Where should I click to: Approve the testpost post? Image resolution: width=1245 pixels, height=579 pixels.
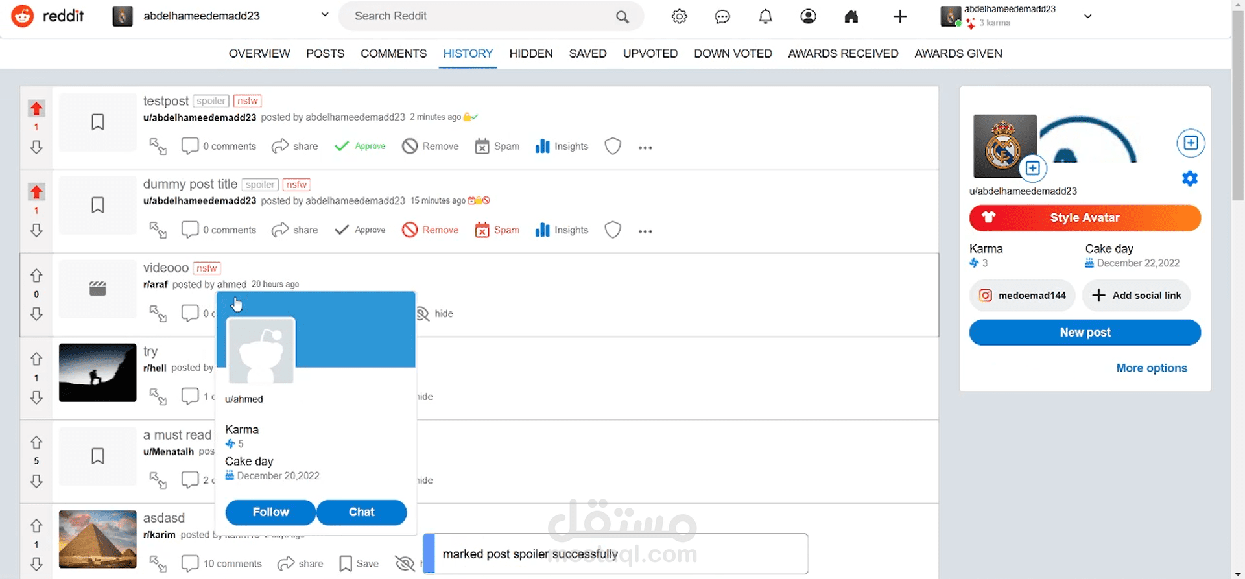(x=360, y=147)
